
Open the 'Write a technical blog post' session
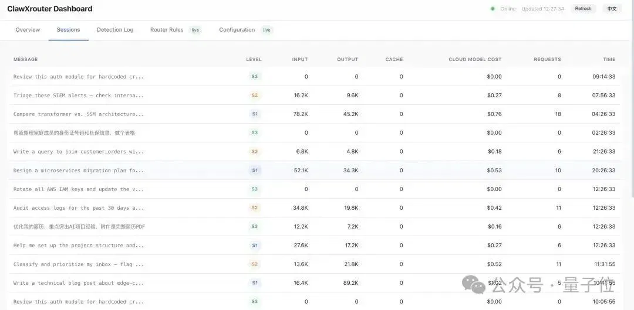315,283
